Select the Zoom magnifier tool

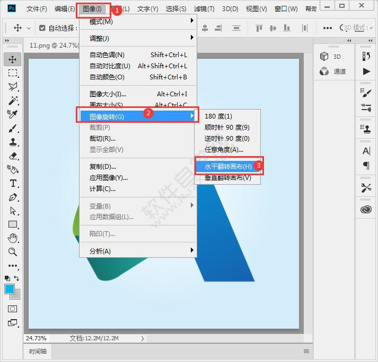(13, 252)
